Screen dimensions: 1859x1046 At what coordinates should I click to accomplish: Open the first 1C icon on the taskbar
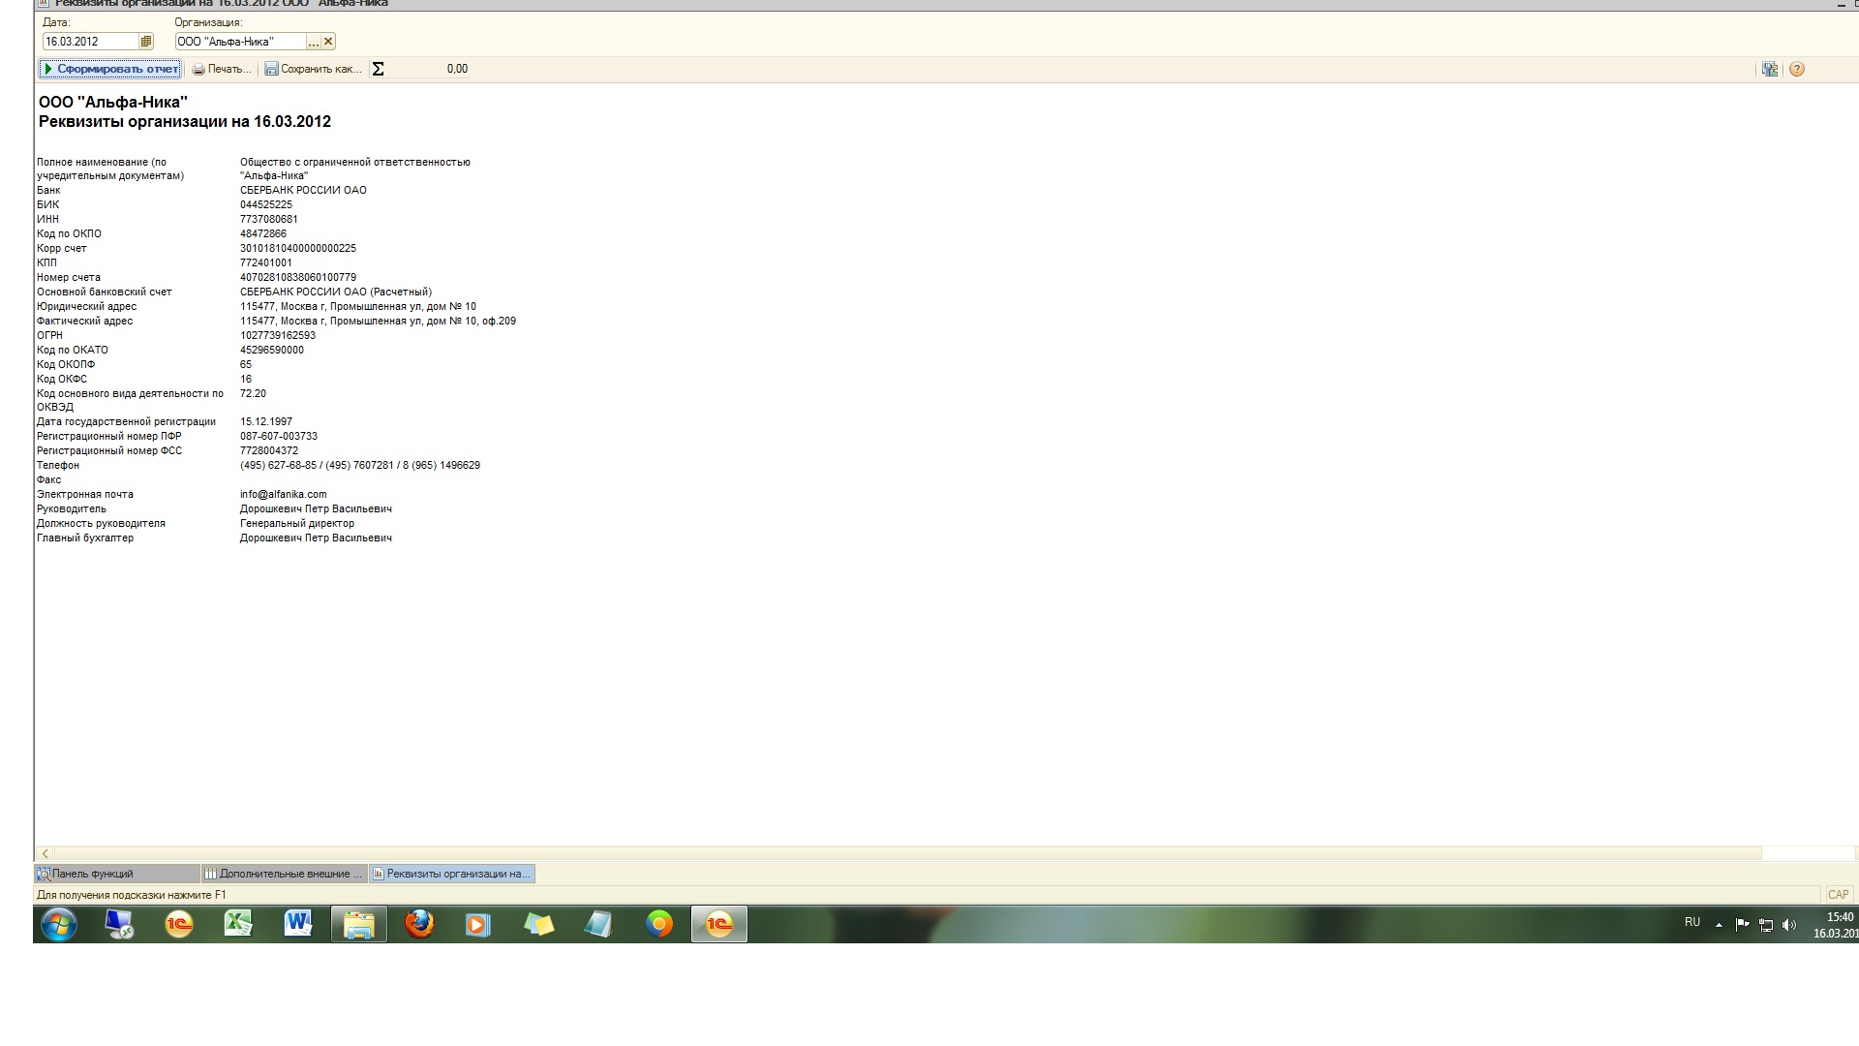[x=179, y=925]
